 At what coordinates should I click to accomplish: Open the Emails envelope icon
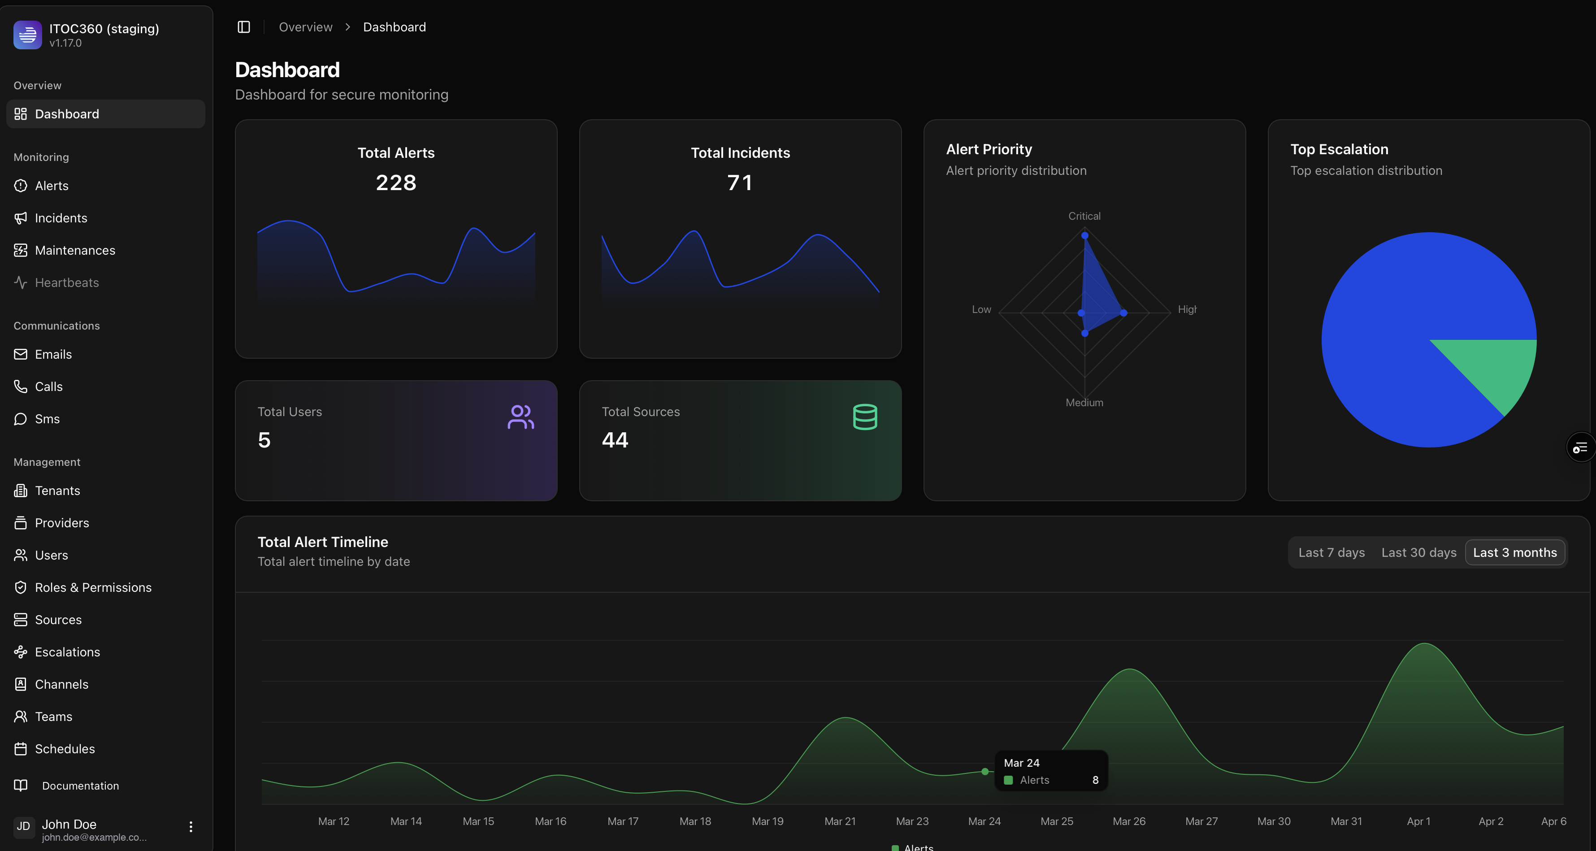21,355
